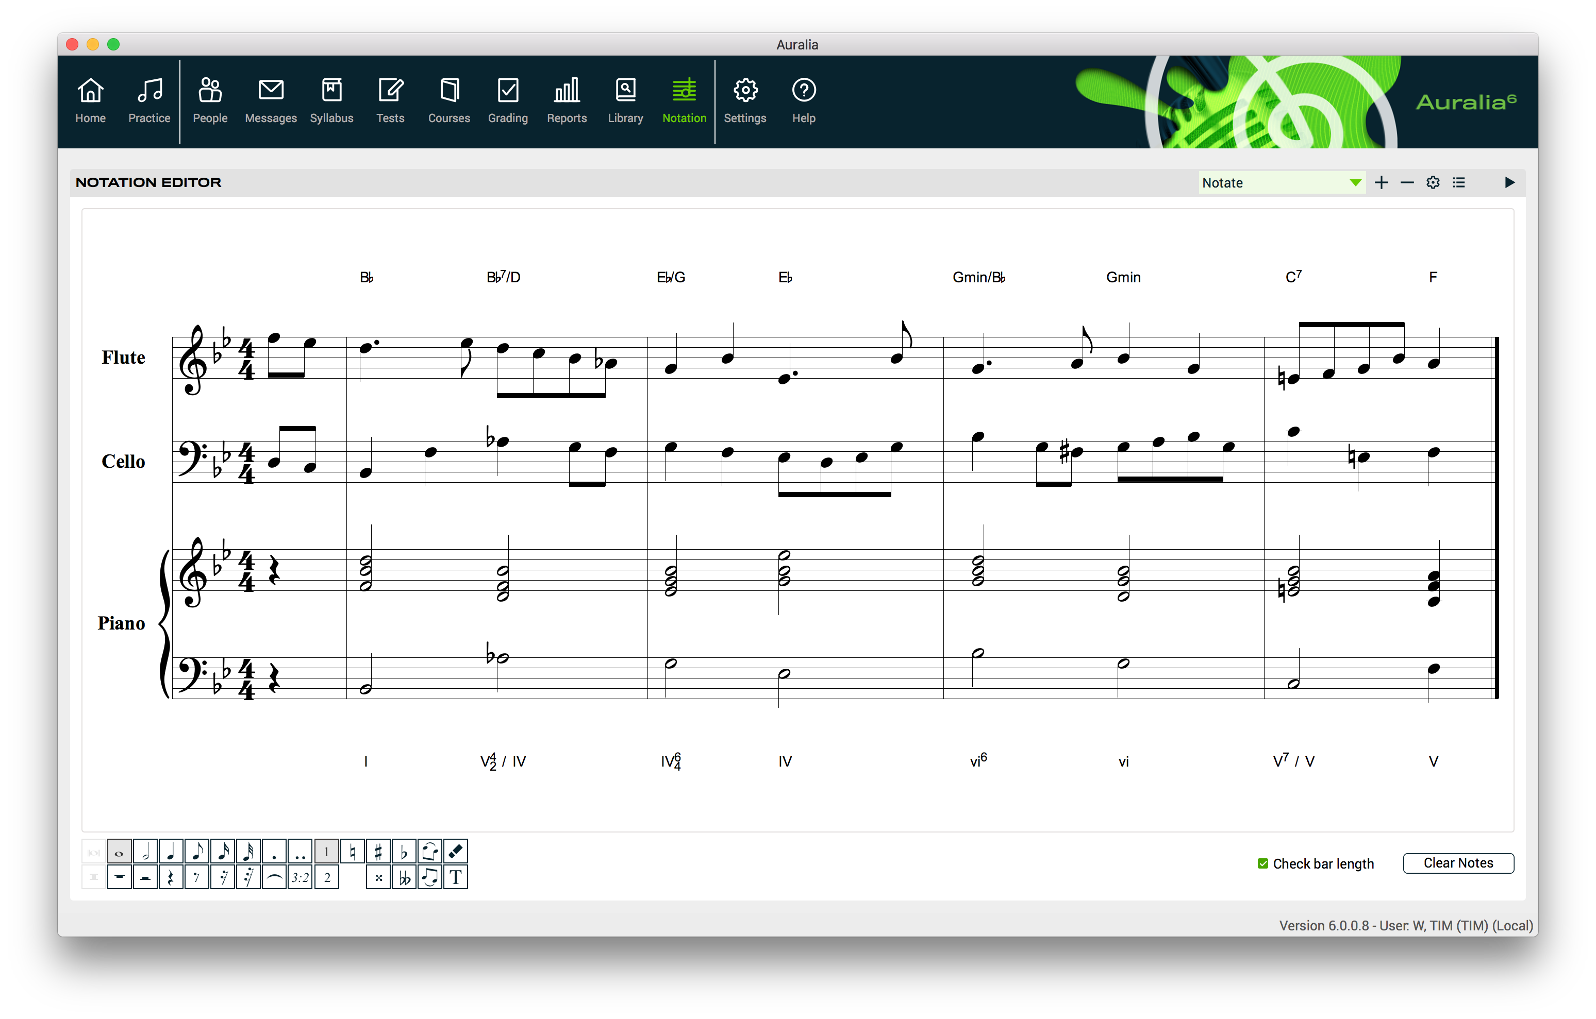Toggle the single dot duration modifier
1596x1019 pixels.
(x=274, y=852)
